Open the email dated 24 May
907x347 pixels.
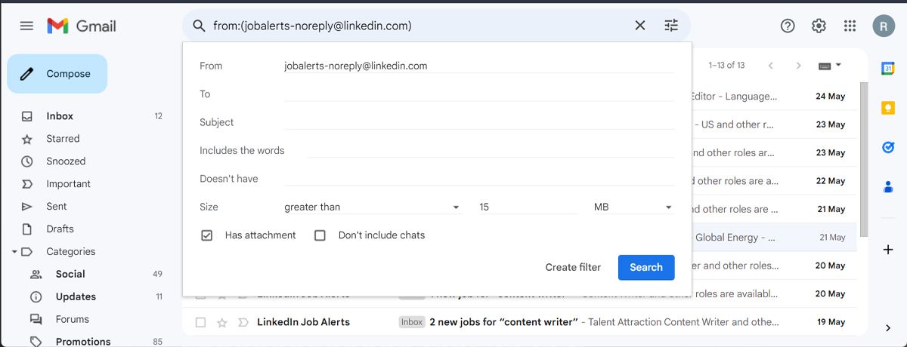[x=774, y=97]
